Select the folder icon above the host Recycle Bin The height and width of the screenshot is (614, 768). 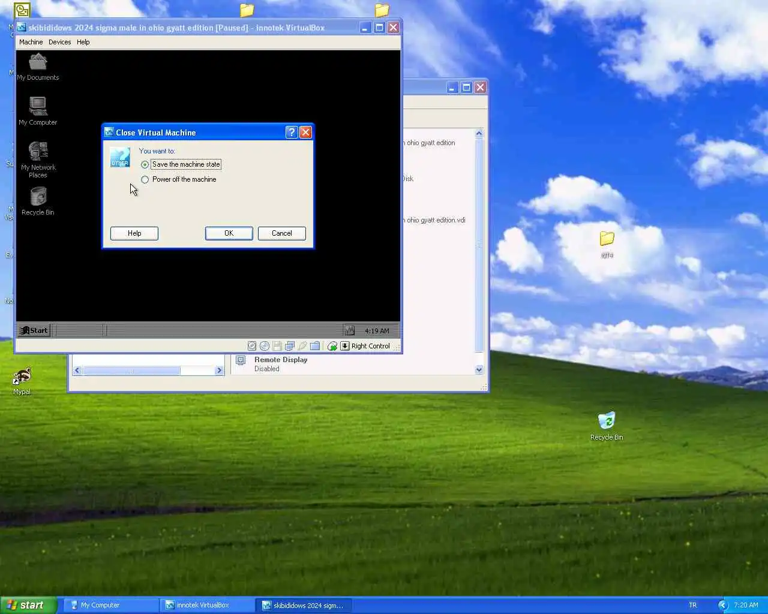pos(607,244)
